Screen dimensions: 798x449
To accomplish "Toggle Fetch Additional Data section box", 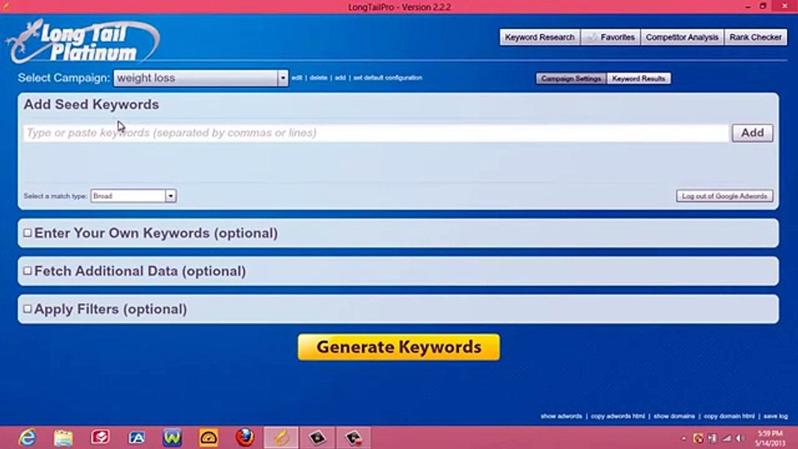I will pyautogui.click(x=27, y=271).
